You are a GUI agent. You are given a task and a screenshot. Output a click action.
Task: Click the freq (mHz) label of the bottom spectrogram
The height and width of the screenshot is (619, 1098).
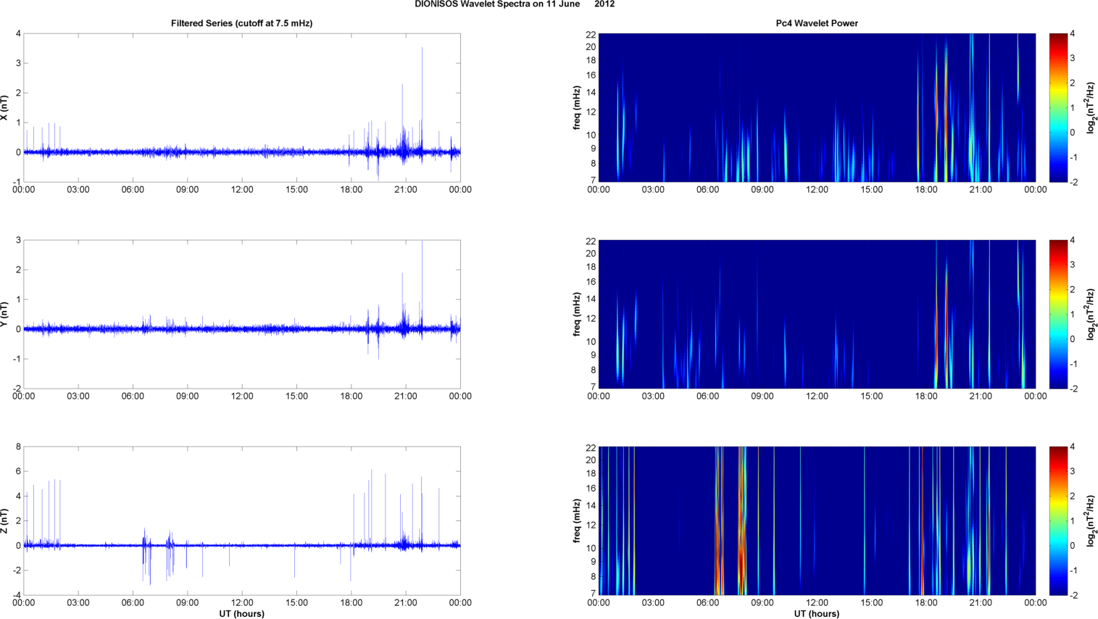point(577,521)
